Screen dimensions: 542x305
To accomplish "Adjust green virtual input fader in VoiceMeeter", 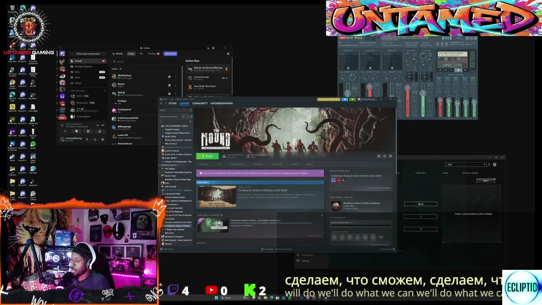I will (x=423, y=93).
